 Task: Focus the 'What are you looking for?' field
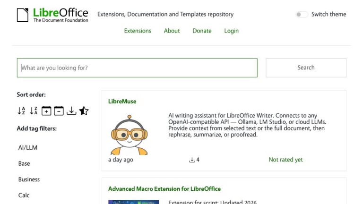click(137, 68)
